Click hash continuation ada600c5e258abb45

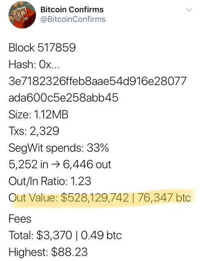tap(63, 98)
